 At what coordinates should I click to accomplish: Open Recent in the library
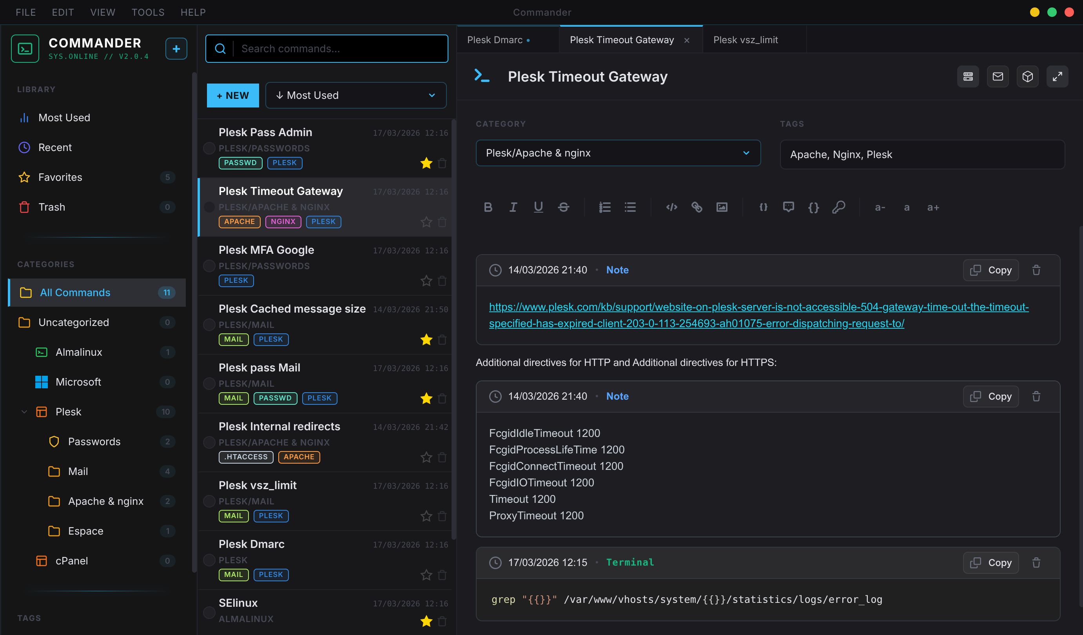coord(97,147)
